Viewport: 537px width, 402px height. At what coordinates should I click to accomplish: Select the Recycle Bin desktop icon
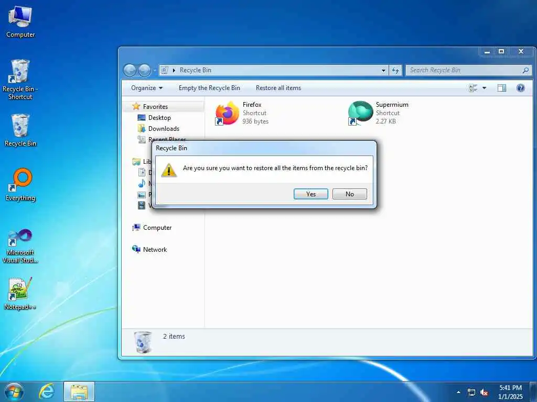tap(20, 130)
